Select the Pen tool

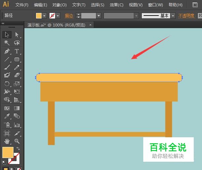coord(7,51)
